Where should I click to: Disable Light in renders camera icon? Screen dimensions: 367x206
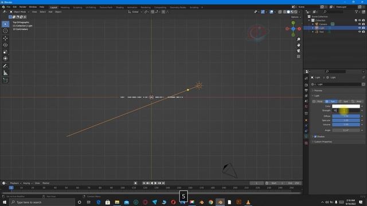[363, 28]
